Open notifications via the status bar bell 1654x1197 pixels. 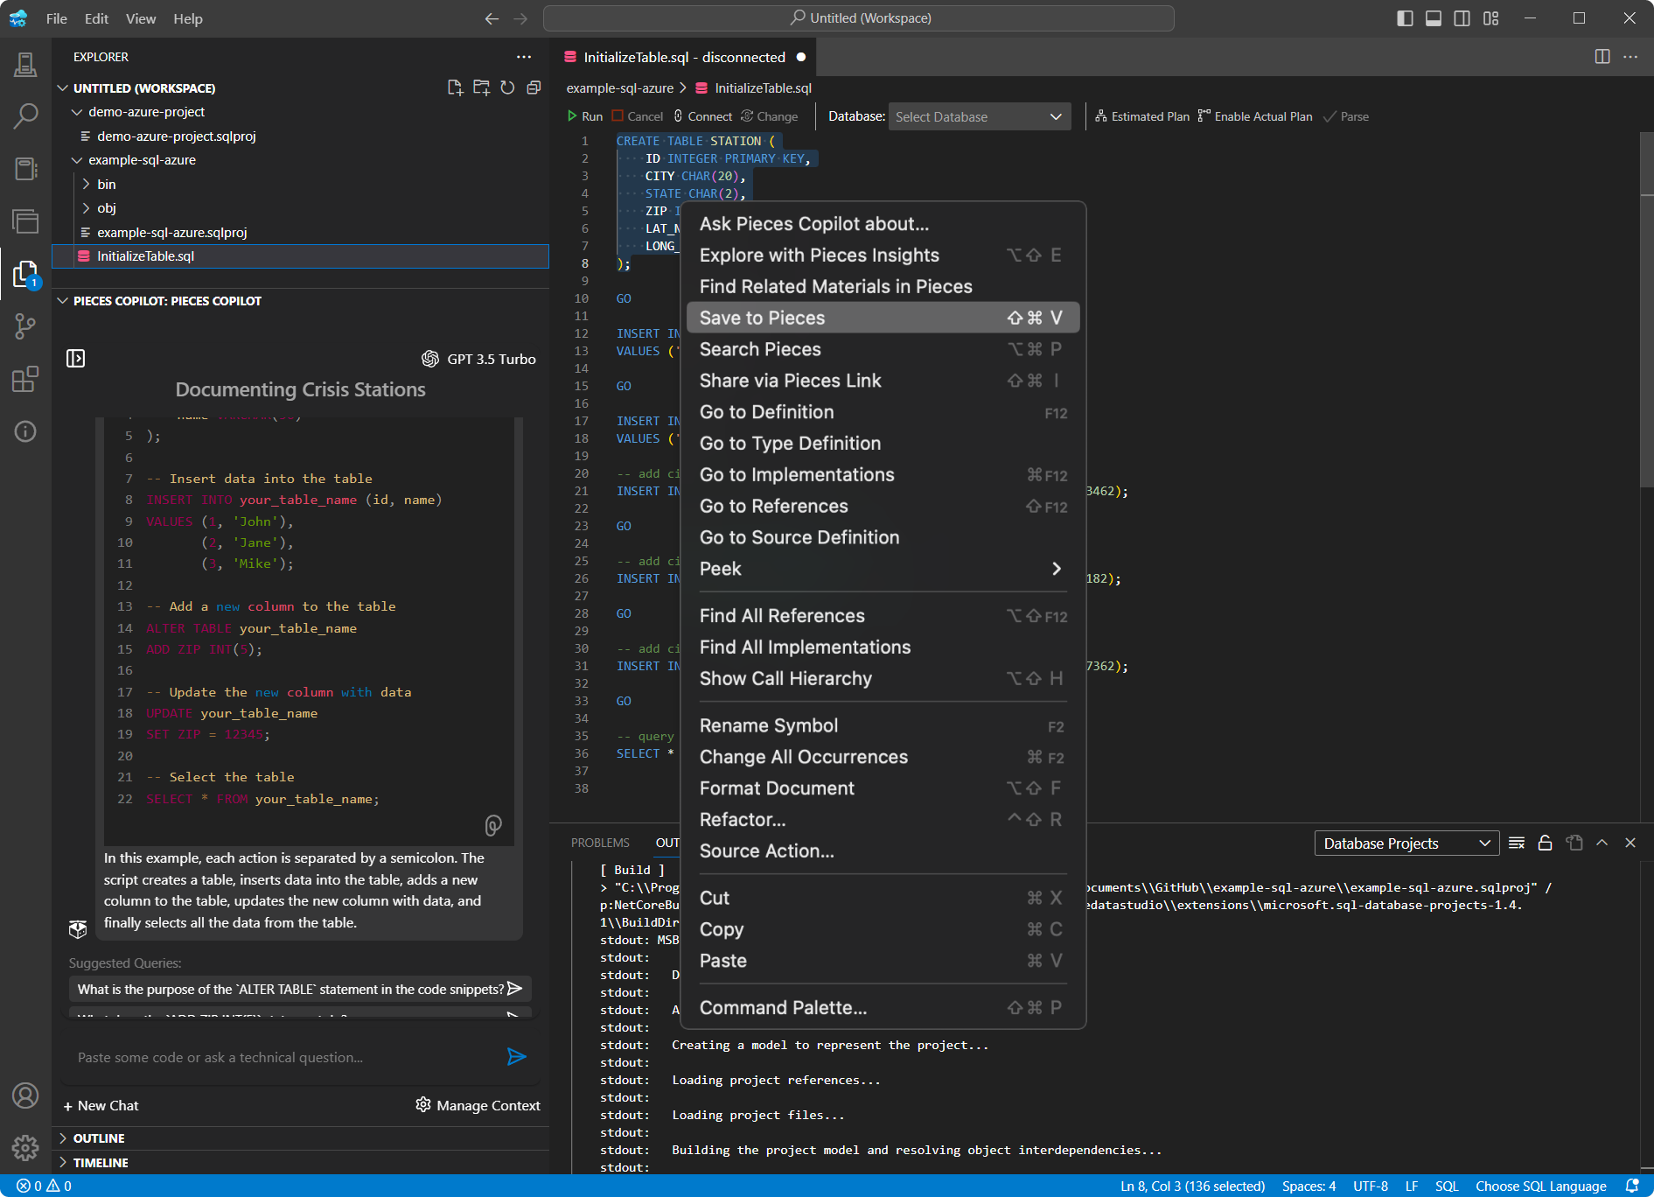[1632, 1185]
